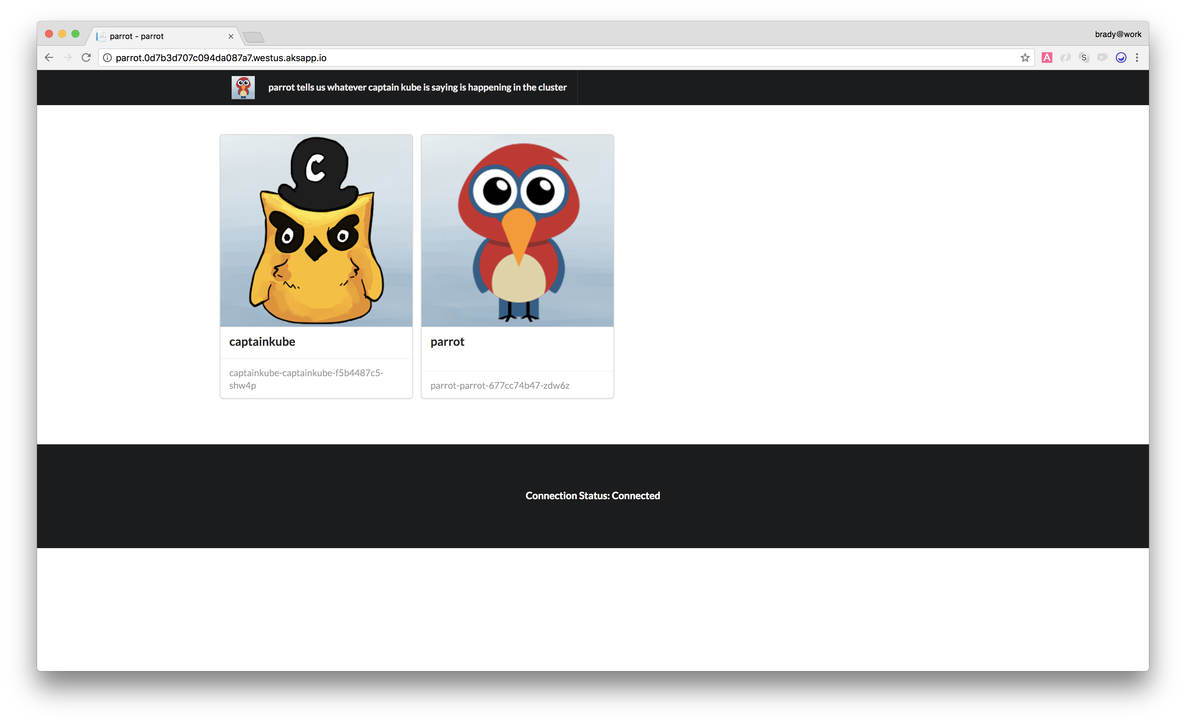Click the parrot-parrot-677cc74b47-zdw6z pod name

pos(500,385)
